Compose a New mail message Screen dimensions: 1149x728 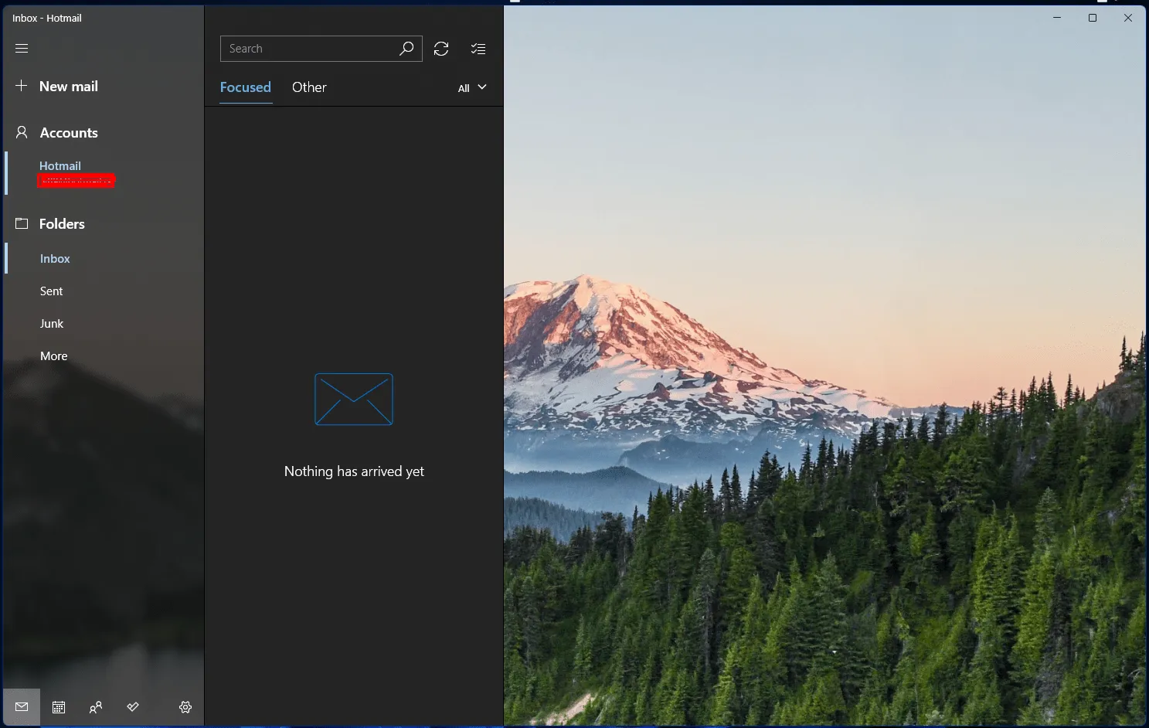68,87
